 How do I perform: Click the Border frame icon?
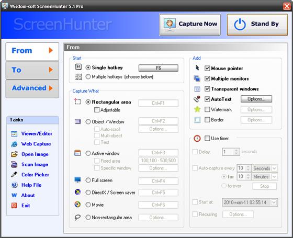pos(197,120)
